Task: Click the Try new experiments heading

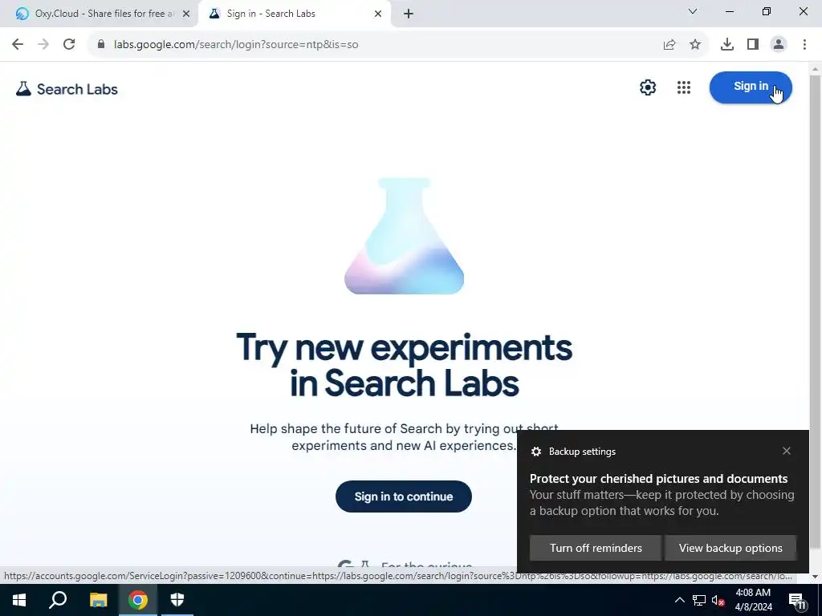Action: (404, 365)
